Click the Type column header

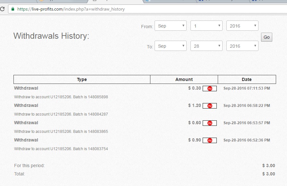click(x=82, y=79)
